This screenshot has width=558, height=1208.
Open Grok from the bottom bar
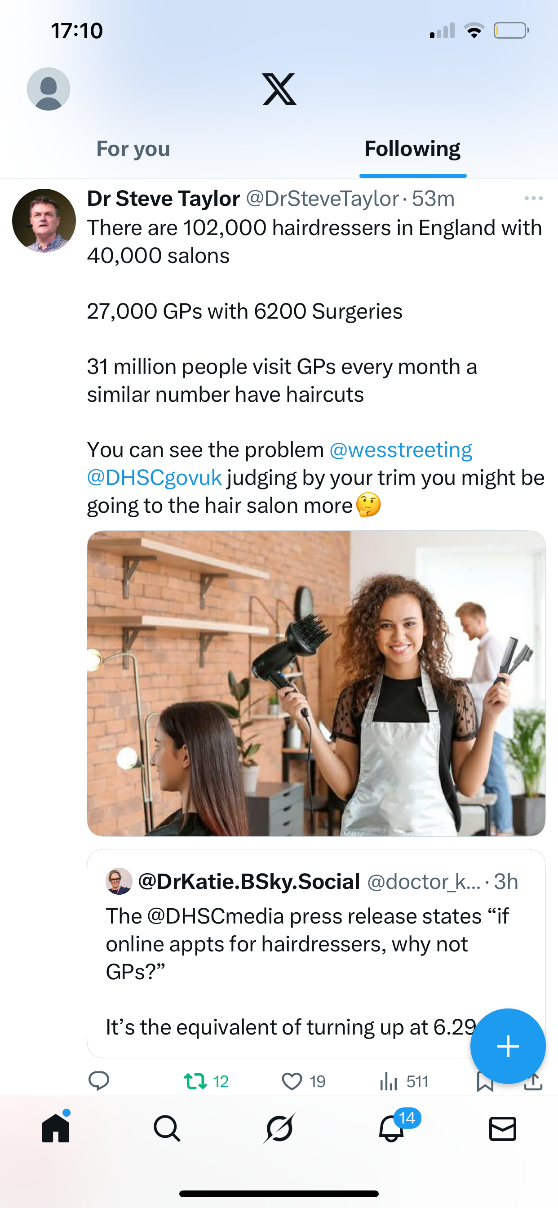tap(279, 1128)
